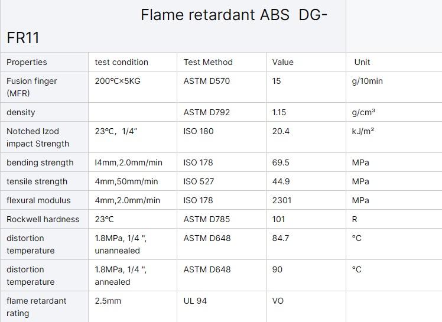
Task: Select the Rockwell hardness cell
Action: coord(43,219)
